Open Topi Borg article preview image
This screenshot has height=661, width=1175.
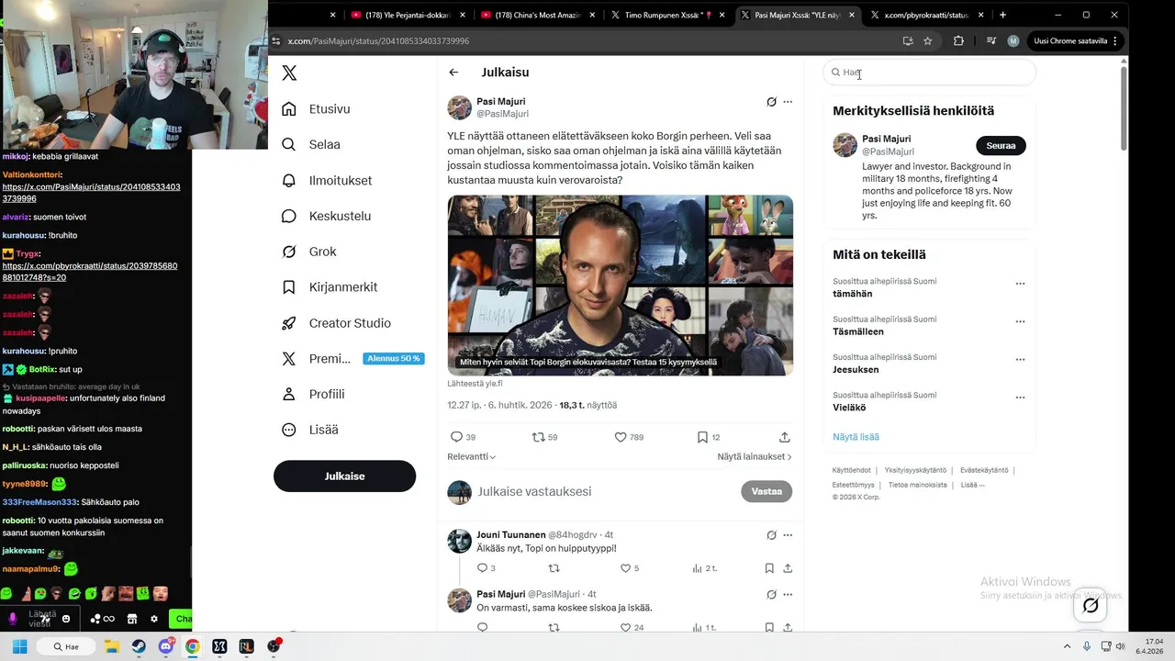coord(621,285)
